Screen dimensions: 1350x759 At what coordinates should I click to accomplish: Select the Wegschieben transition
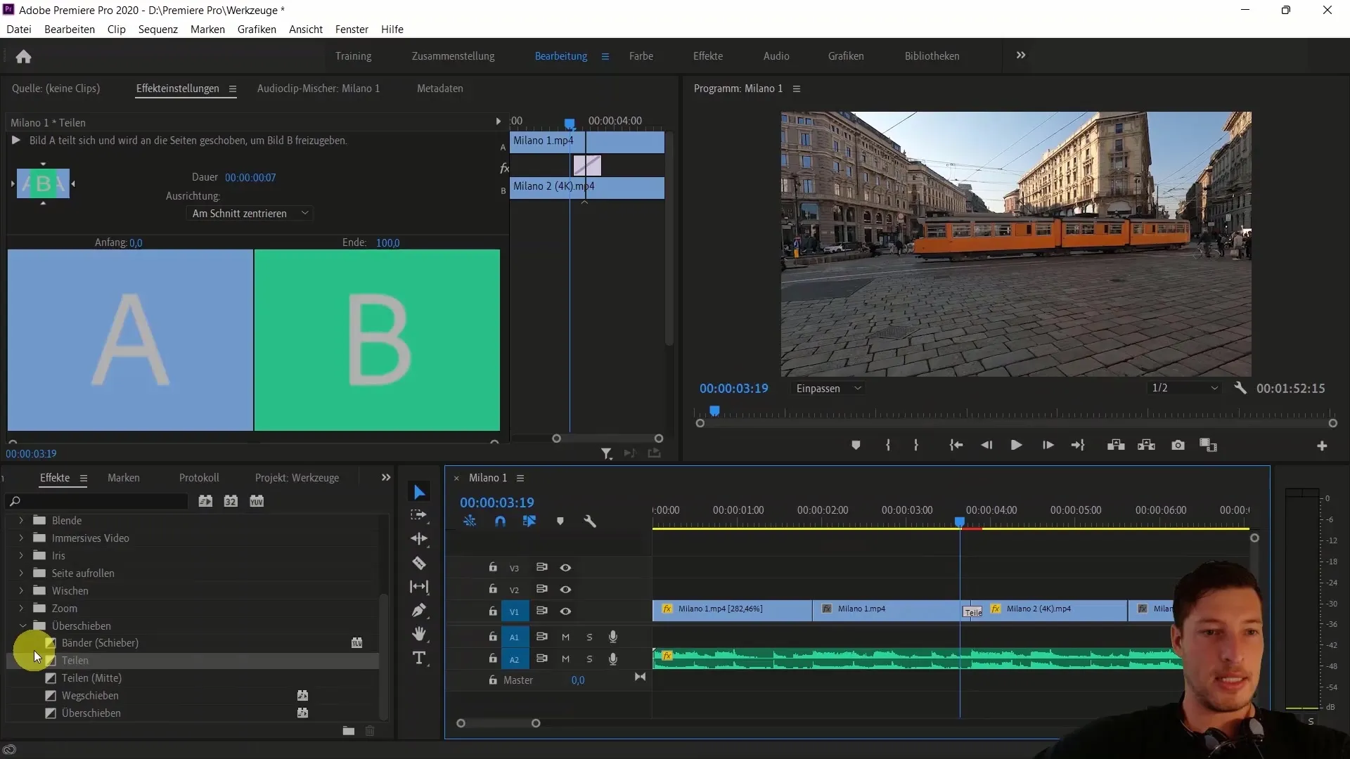click(x=90, y=696)
